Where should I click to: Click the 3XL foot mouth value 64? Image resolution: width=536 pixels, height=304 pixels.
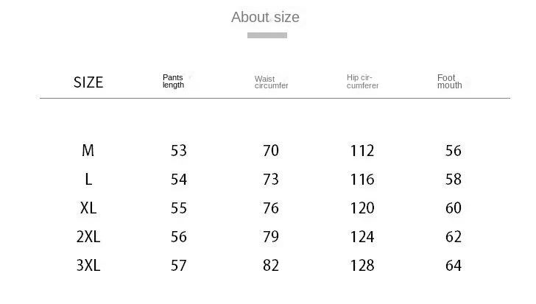454,266
